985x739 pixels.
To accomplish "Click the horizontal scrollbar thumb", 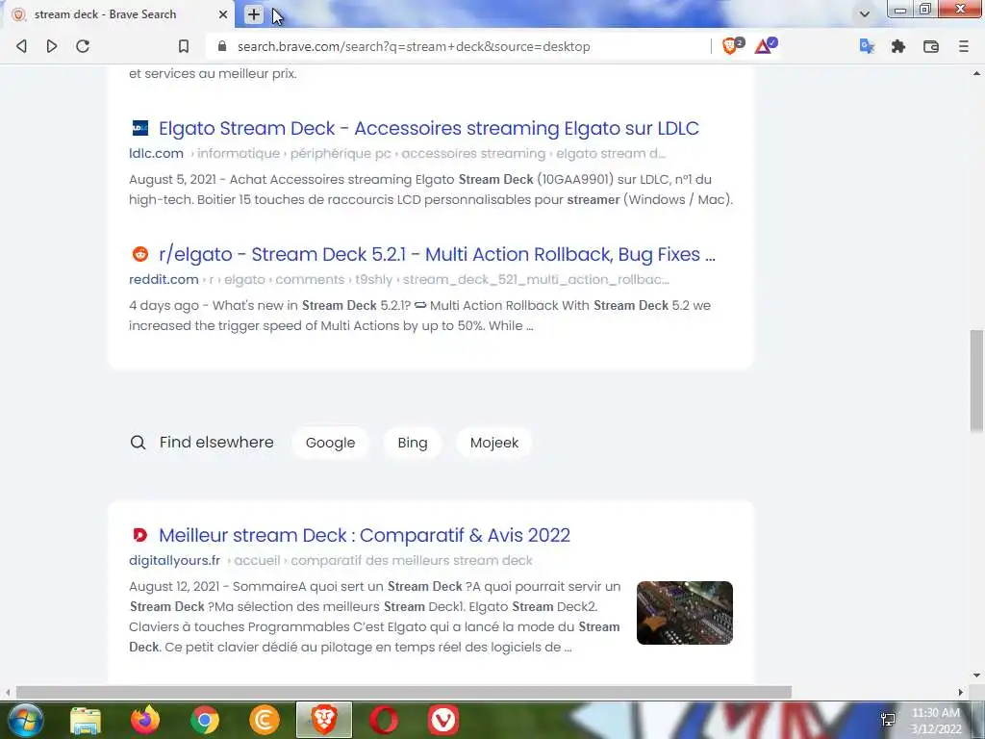I will (x=403, y=692).
